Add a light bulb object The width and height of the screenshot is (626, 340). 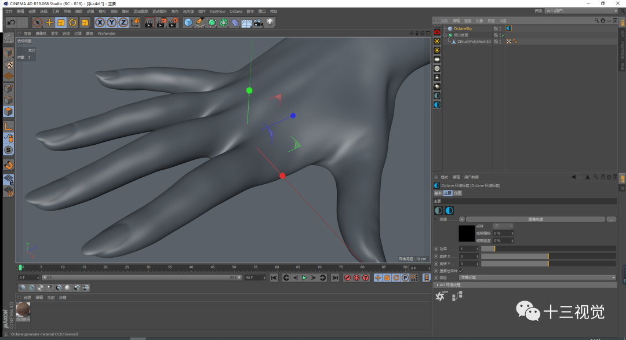pyautogui.click(x=270, y=23)
